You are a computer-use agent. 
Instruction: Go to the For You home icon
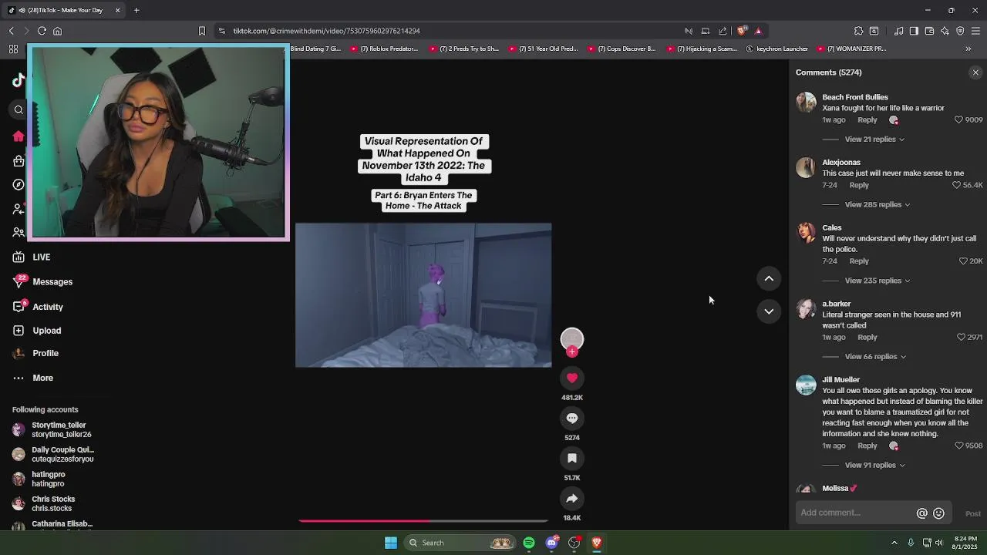[19, 136]
